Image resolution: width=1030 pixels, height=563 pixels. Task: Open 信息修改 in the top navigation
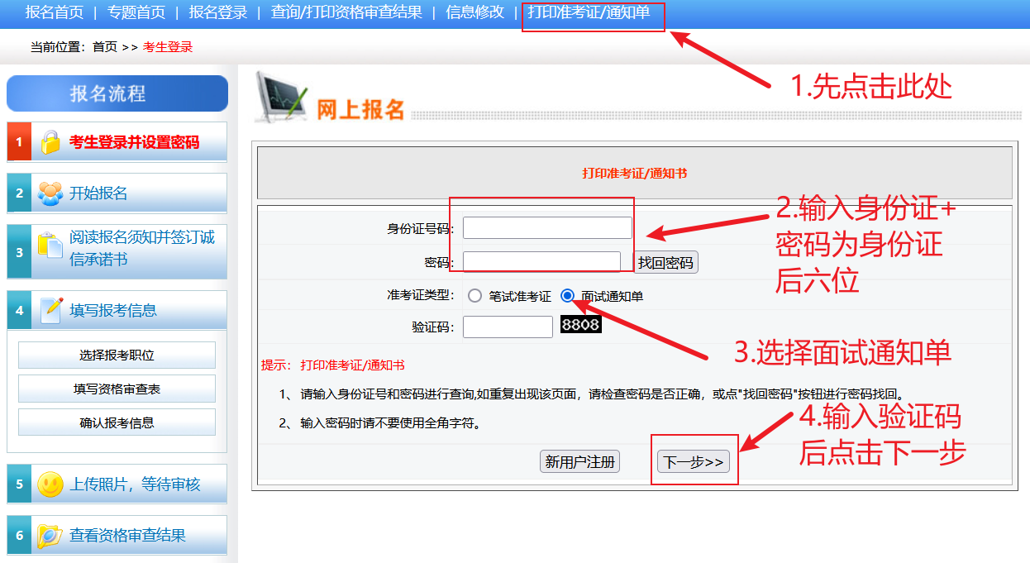click(474, 12)
